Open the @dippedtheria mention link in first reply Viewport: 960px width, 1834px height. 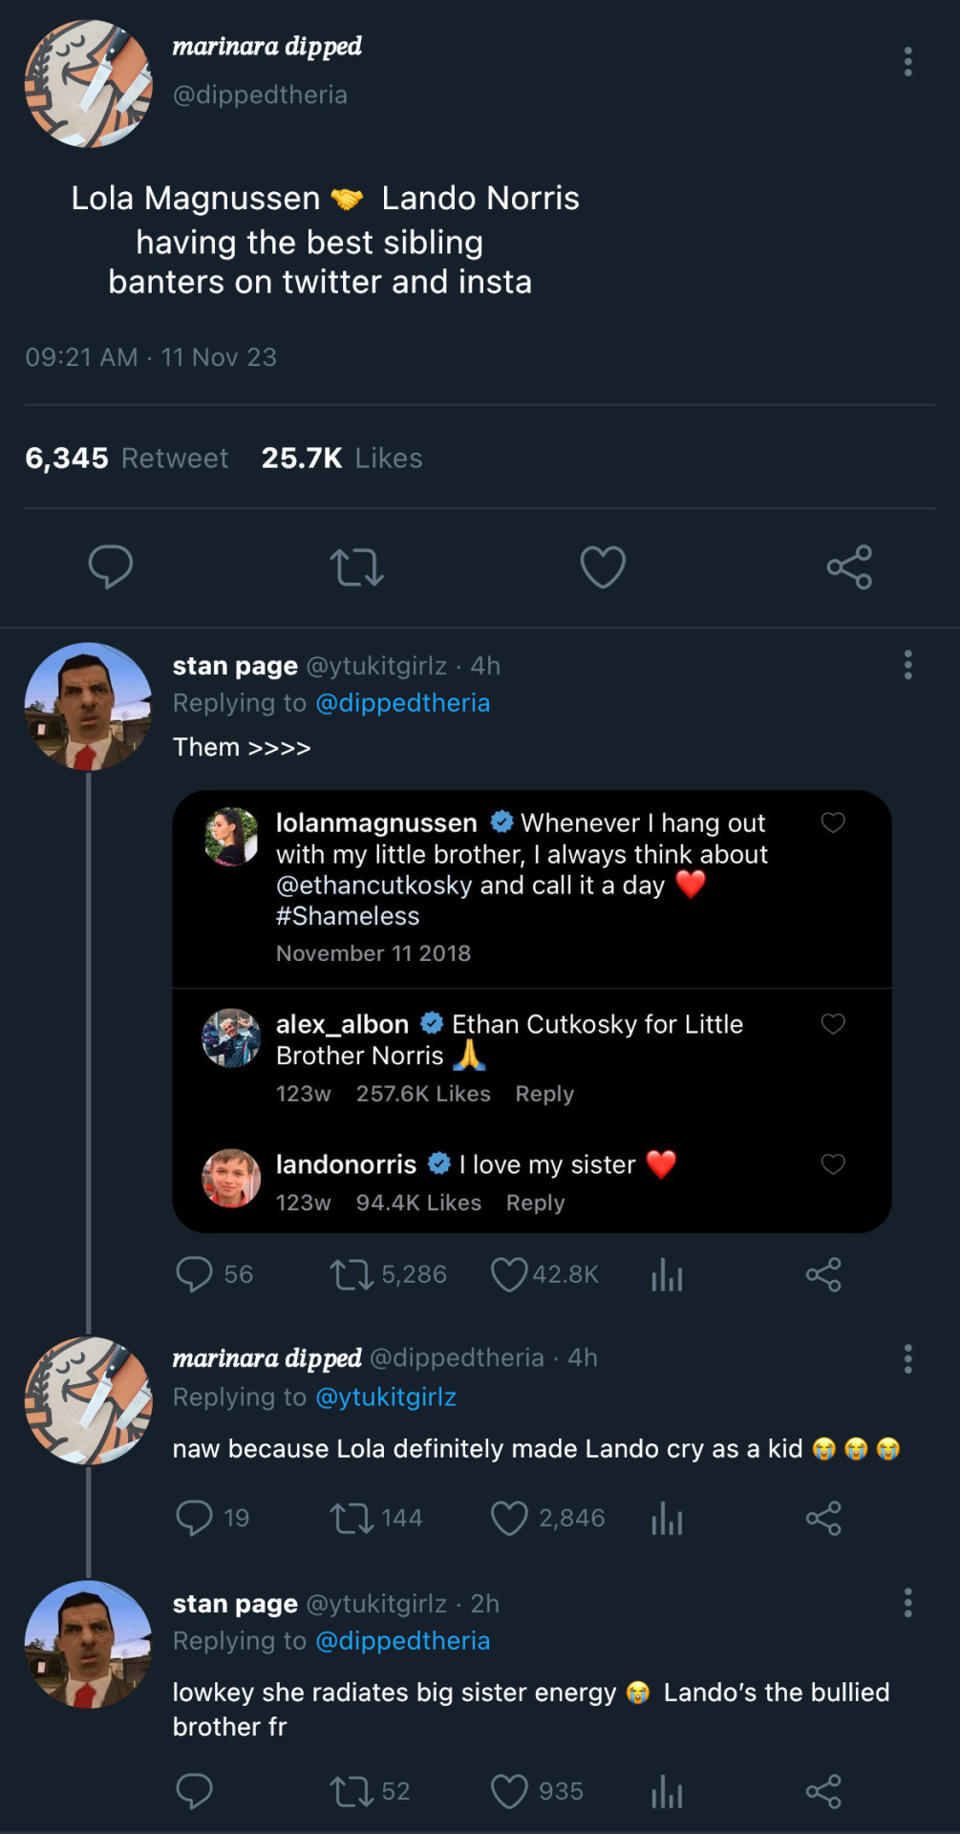(x=402, y=703)
